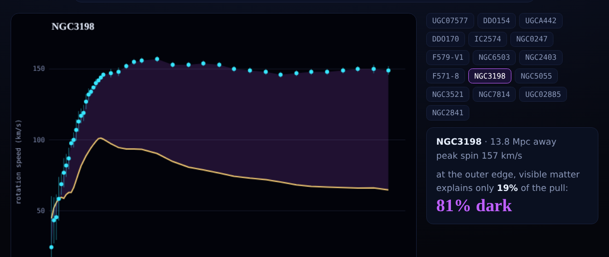Click the peak spin 157 km/s text
609x257 pixels.
[x=479, y=156]
